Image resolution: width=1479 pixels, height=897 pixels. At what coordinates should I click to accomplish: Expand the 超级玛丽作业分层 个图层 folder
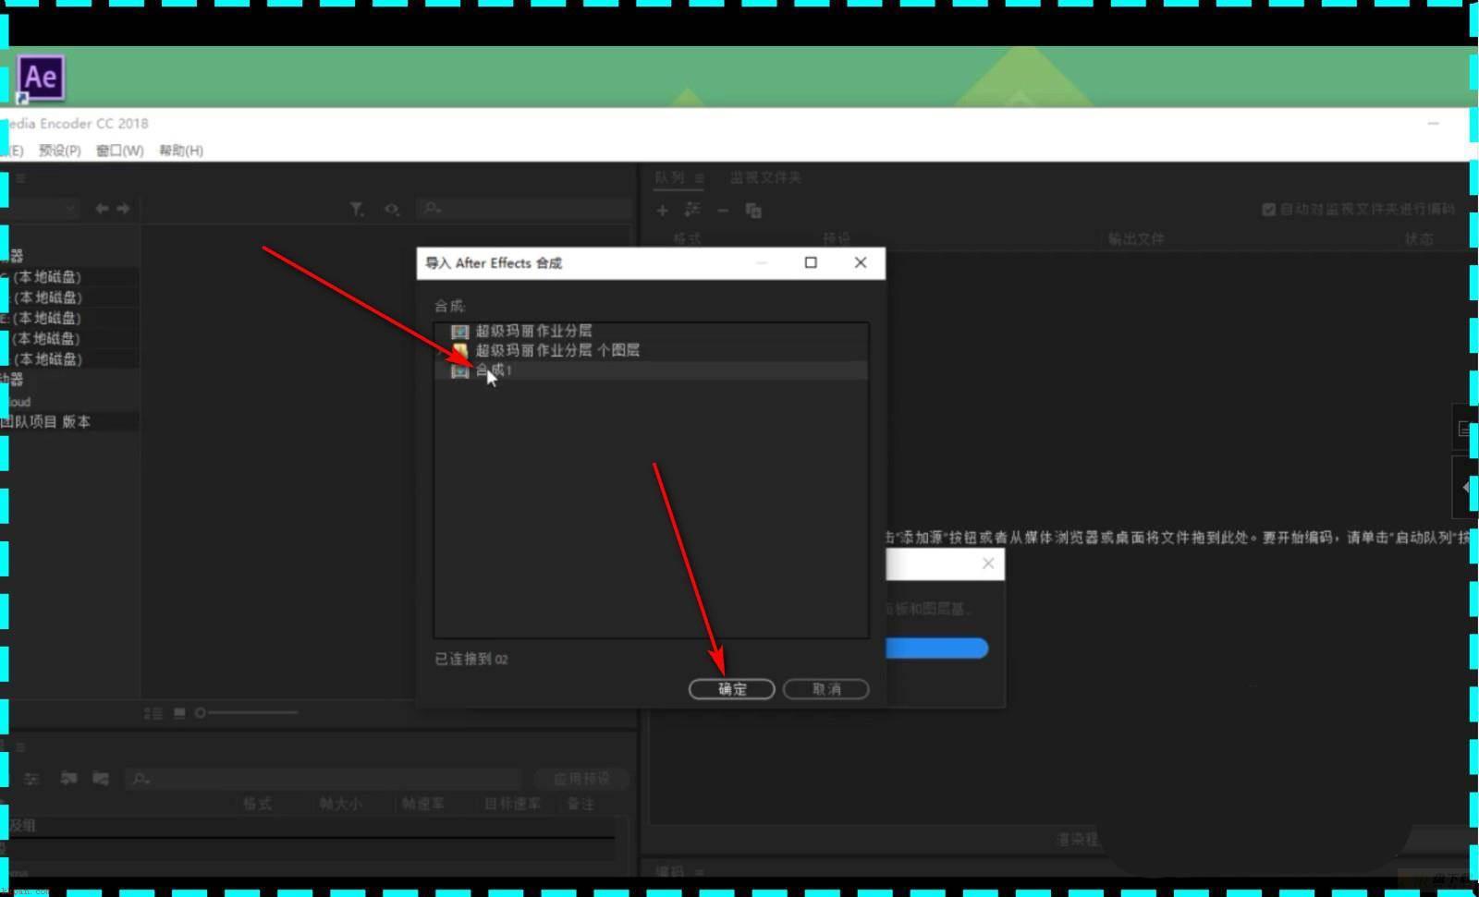coord(442,351)
